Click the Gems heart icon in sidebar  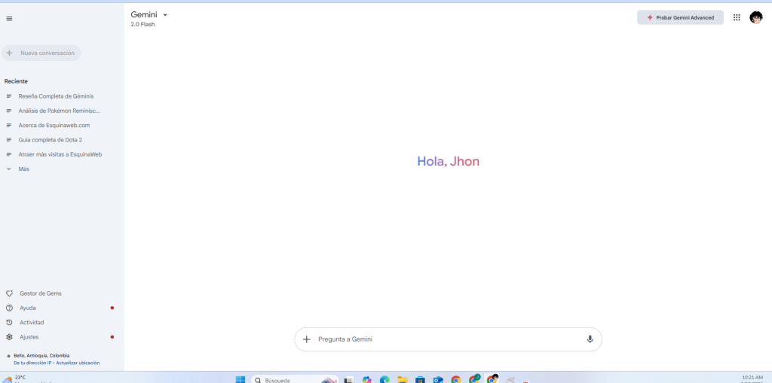point(9,293)
